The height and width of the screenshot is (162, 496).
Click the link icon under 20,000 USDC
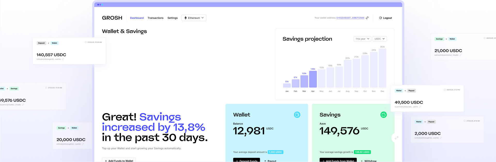[83, 144]
